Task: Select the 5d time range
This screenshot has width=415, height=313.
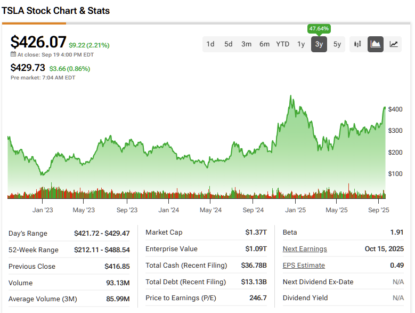Action: coord(228,44)
